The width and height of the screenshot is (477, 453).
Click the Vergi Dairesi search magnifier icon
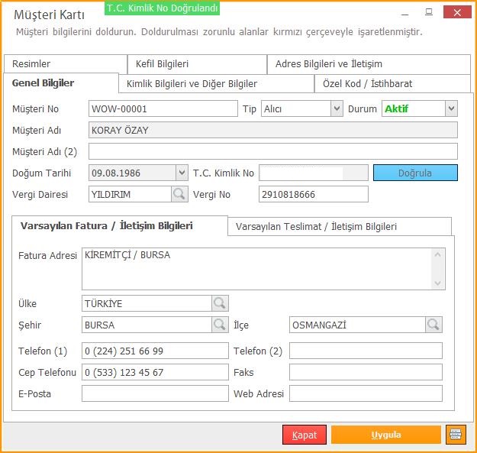(179, 194)
